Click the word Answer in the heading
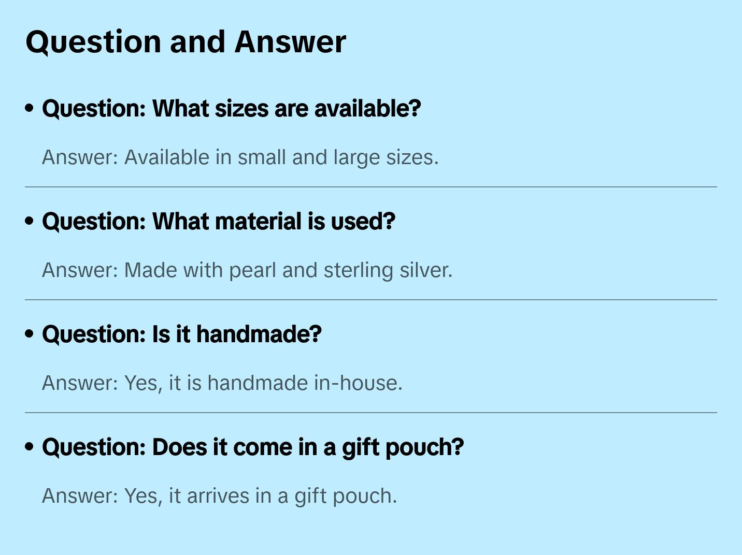This screenshot has height=555, width=742. [x=290, y=42]
